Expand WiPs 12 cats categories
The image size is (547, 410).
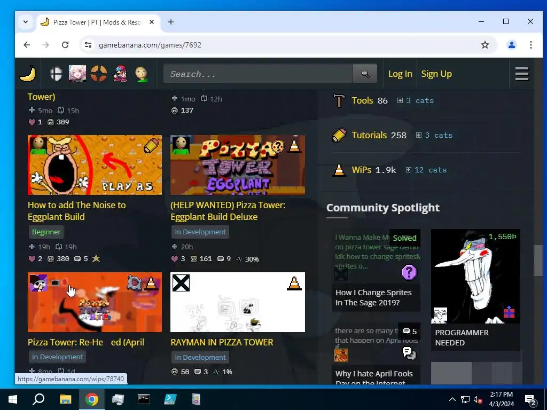click(x=426, y=170)
